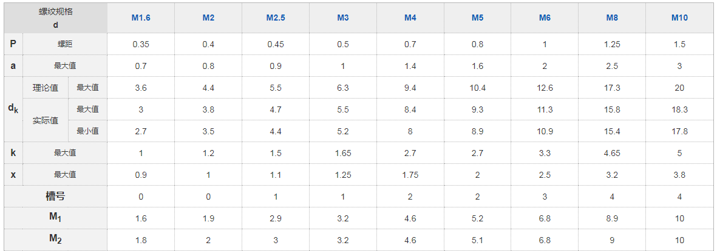
Task: Select the 槽号 row label
Action: (56, 197)
